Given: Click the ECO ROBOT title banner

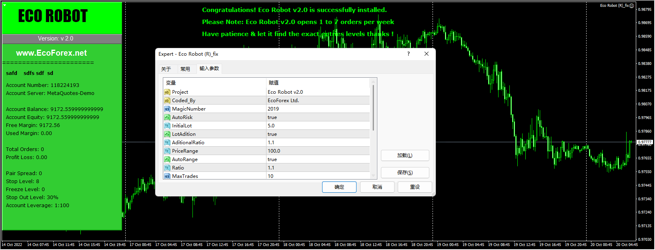Looking at the screenshot, I should click(x=53, y=16).
